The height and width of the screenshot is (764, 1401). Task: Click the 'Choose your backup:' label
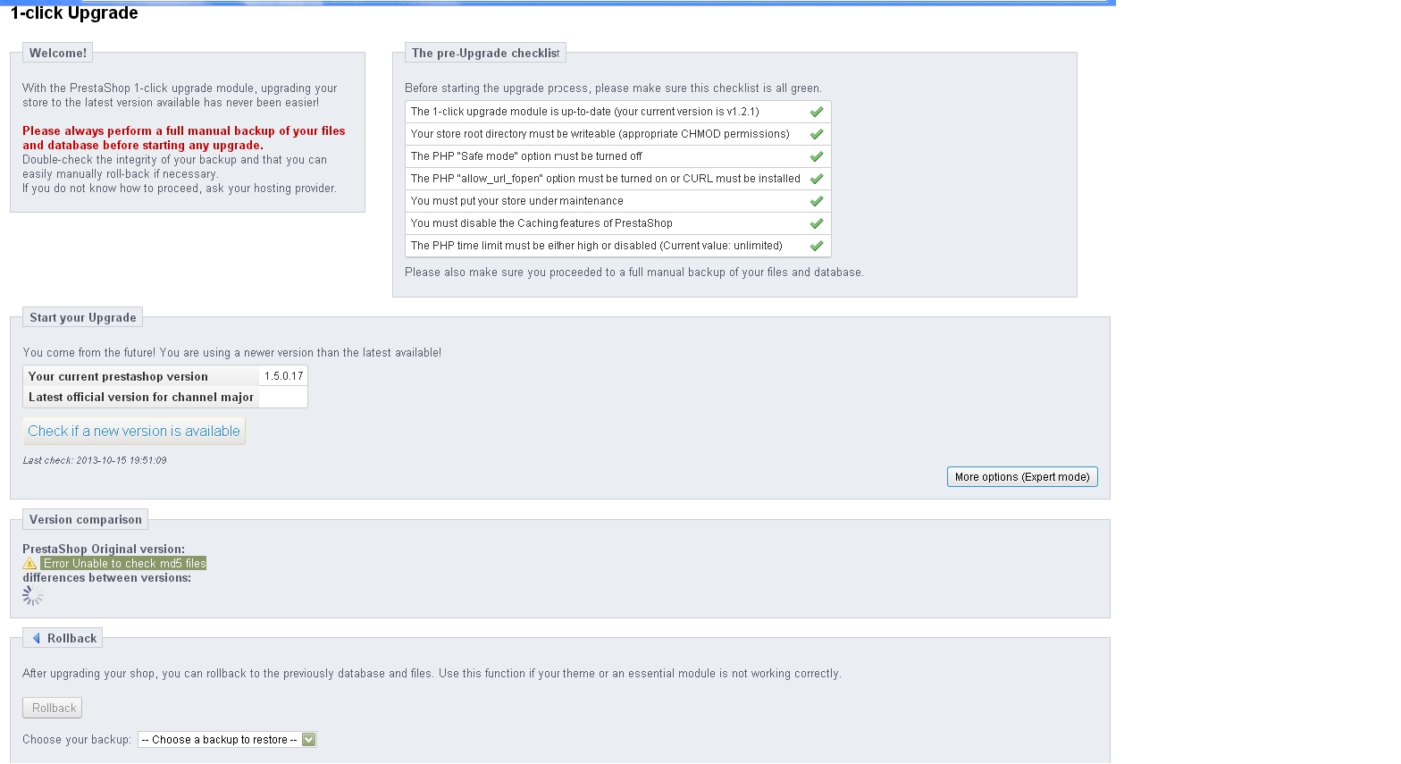77,740
